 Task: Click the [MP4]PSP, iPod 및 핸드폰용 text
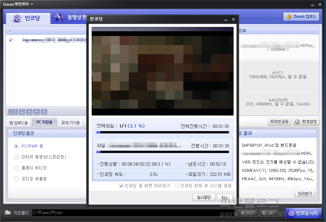269,145
